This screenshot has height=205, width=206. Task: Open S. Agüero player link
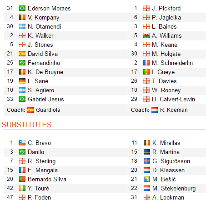click(x=41, y=90)
